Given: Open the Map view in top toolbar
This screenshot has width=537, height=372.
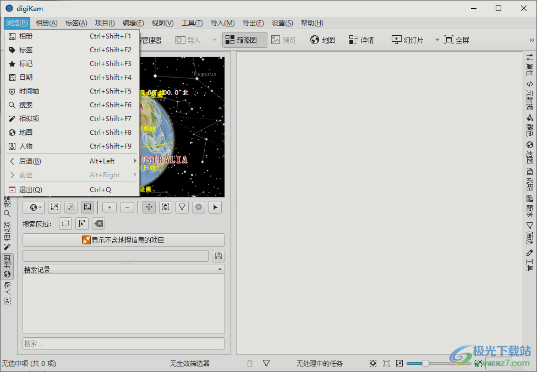Looking at the screenshot, I should [x=322, y=40].
